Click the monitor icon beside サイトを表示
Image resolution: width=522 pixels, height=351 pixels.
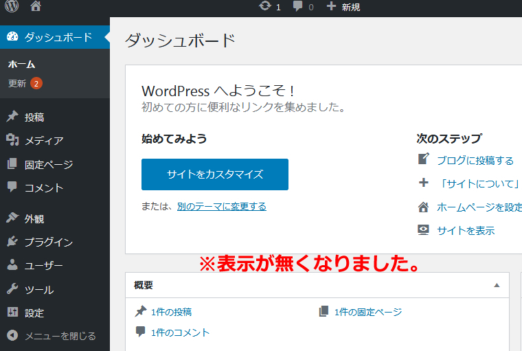[424, 230]
